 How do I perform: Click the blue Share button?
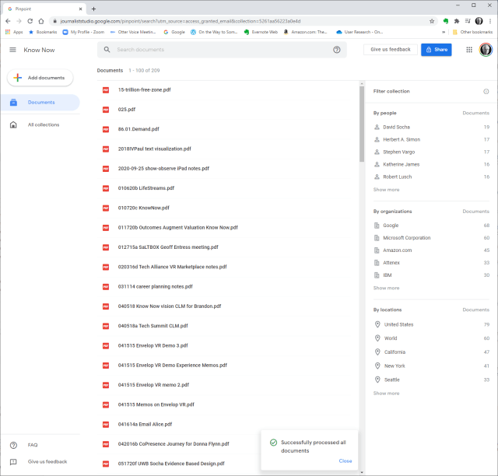436,50
